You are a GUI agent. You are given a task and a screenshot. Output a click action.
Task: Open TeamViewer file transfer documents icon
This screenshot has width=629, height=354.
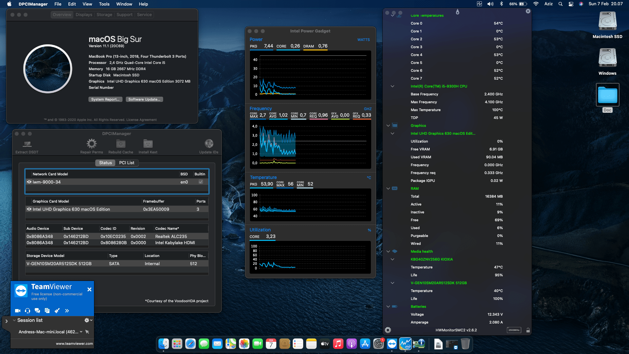click(47, 310)
